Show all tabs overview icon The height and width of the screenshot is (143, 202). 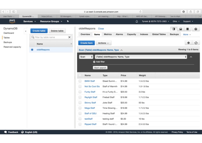[198, 12]
